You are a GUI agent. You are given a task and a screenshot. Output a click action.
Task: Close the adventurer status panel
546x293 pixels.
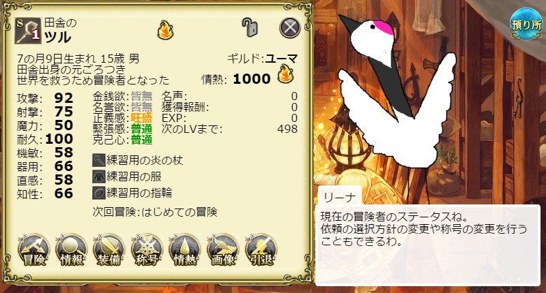pos(290,27)
